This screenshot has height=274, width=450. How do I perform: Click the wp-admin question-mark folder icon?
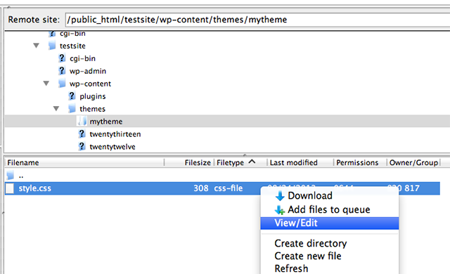(62, 70)
